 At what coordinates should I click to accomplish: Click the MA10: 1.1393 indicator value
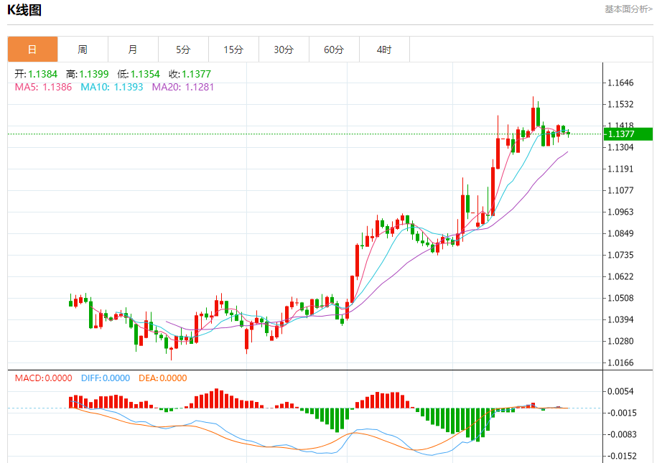pyautogui.click(x=112, y=87)
